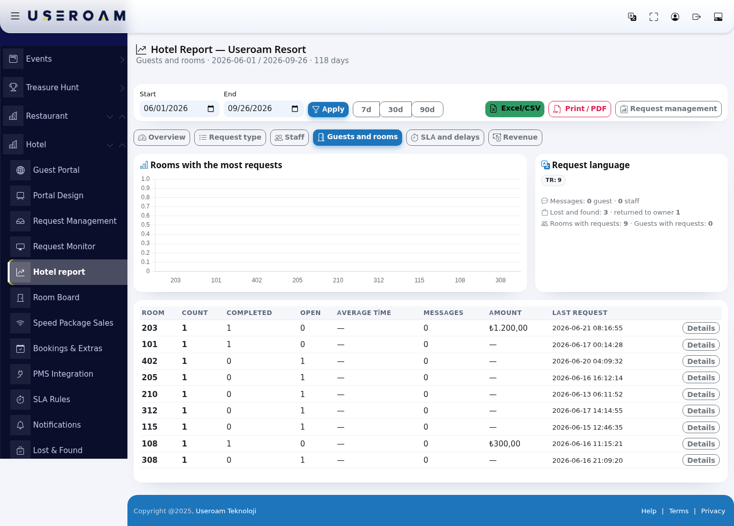Image resolution: width=734 pixels, height=526 pixels.
Task: Click the Lost & Found bag icon
Action: (x=20, y=451)
